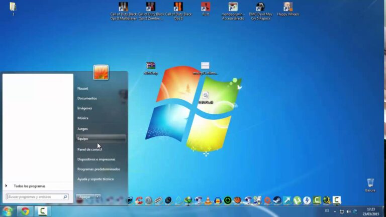Image resolution: width=386 pixels, height=217 pixels.
Task: Open the white Camtasia recorder dock icon
Action: 337,200
